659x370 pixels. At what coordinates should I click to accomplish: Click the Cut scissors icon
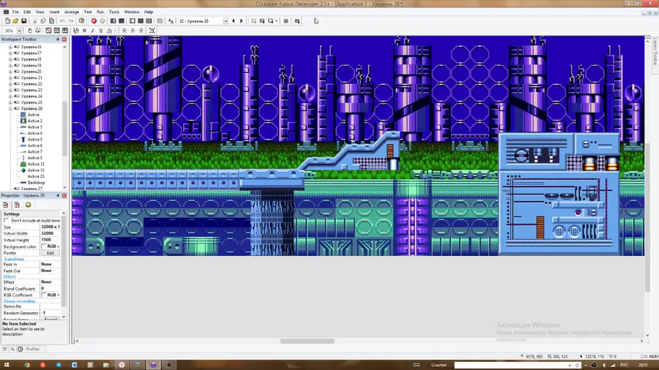(x=35, y=21)
